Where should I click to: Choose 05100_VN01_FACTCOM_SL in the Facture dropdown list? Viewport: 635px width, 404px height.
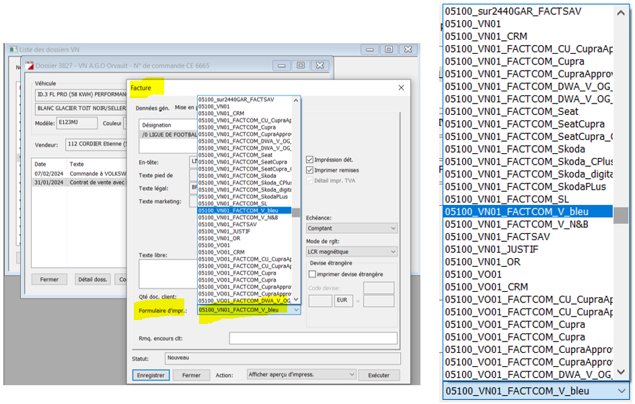[245, 204]
